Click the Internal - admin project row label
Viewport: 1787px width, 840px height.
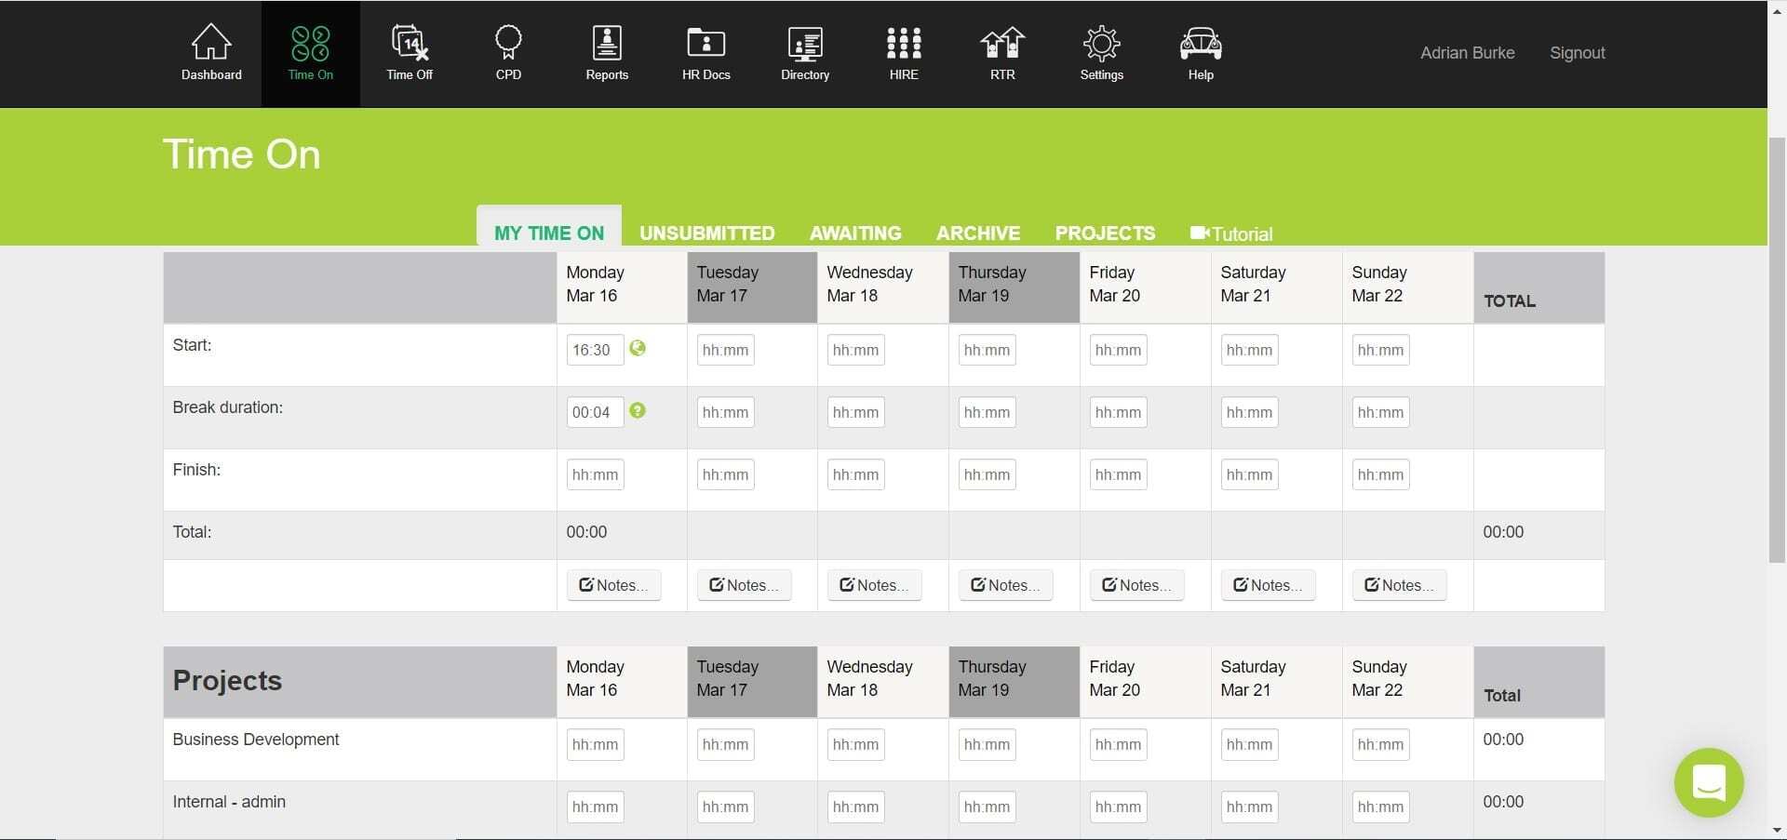pyautogui.click(x=229, y=802)
